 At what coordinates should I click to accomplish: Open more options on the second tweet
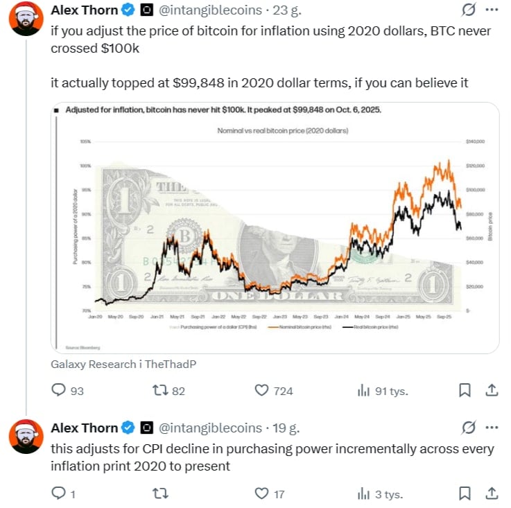coord(492,427)
